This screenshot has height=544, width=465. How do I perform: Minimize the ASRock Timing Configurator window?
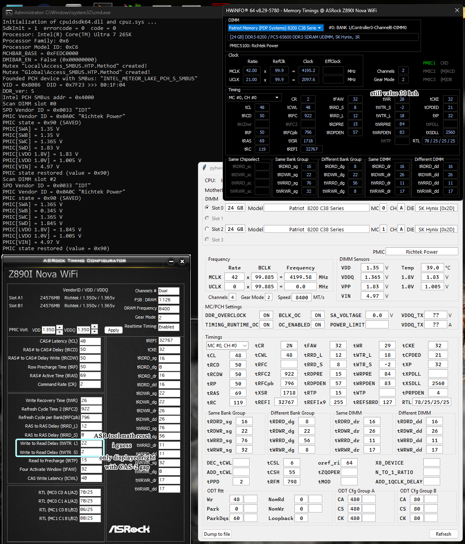coord(171,261)
